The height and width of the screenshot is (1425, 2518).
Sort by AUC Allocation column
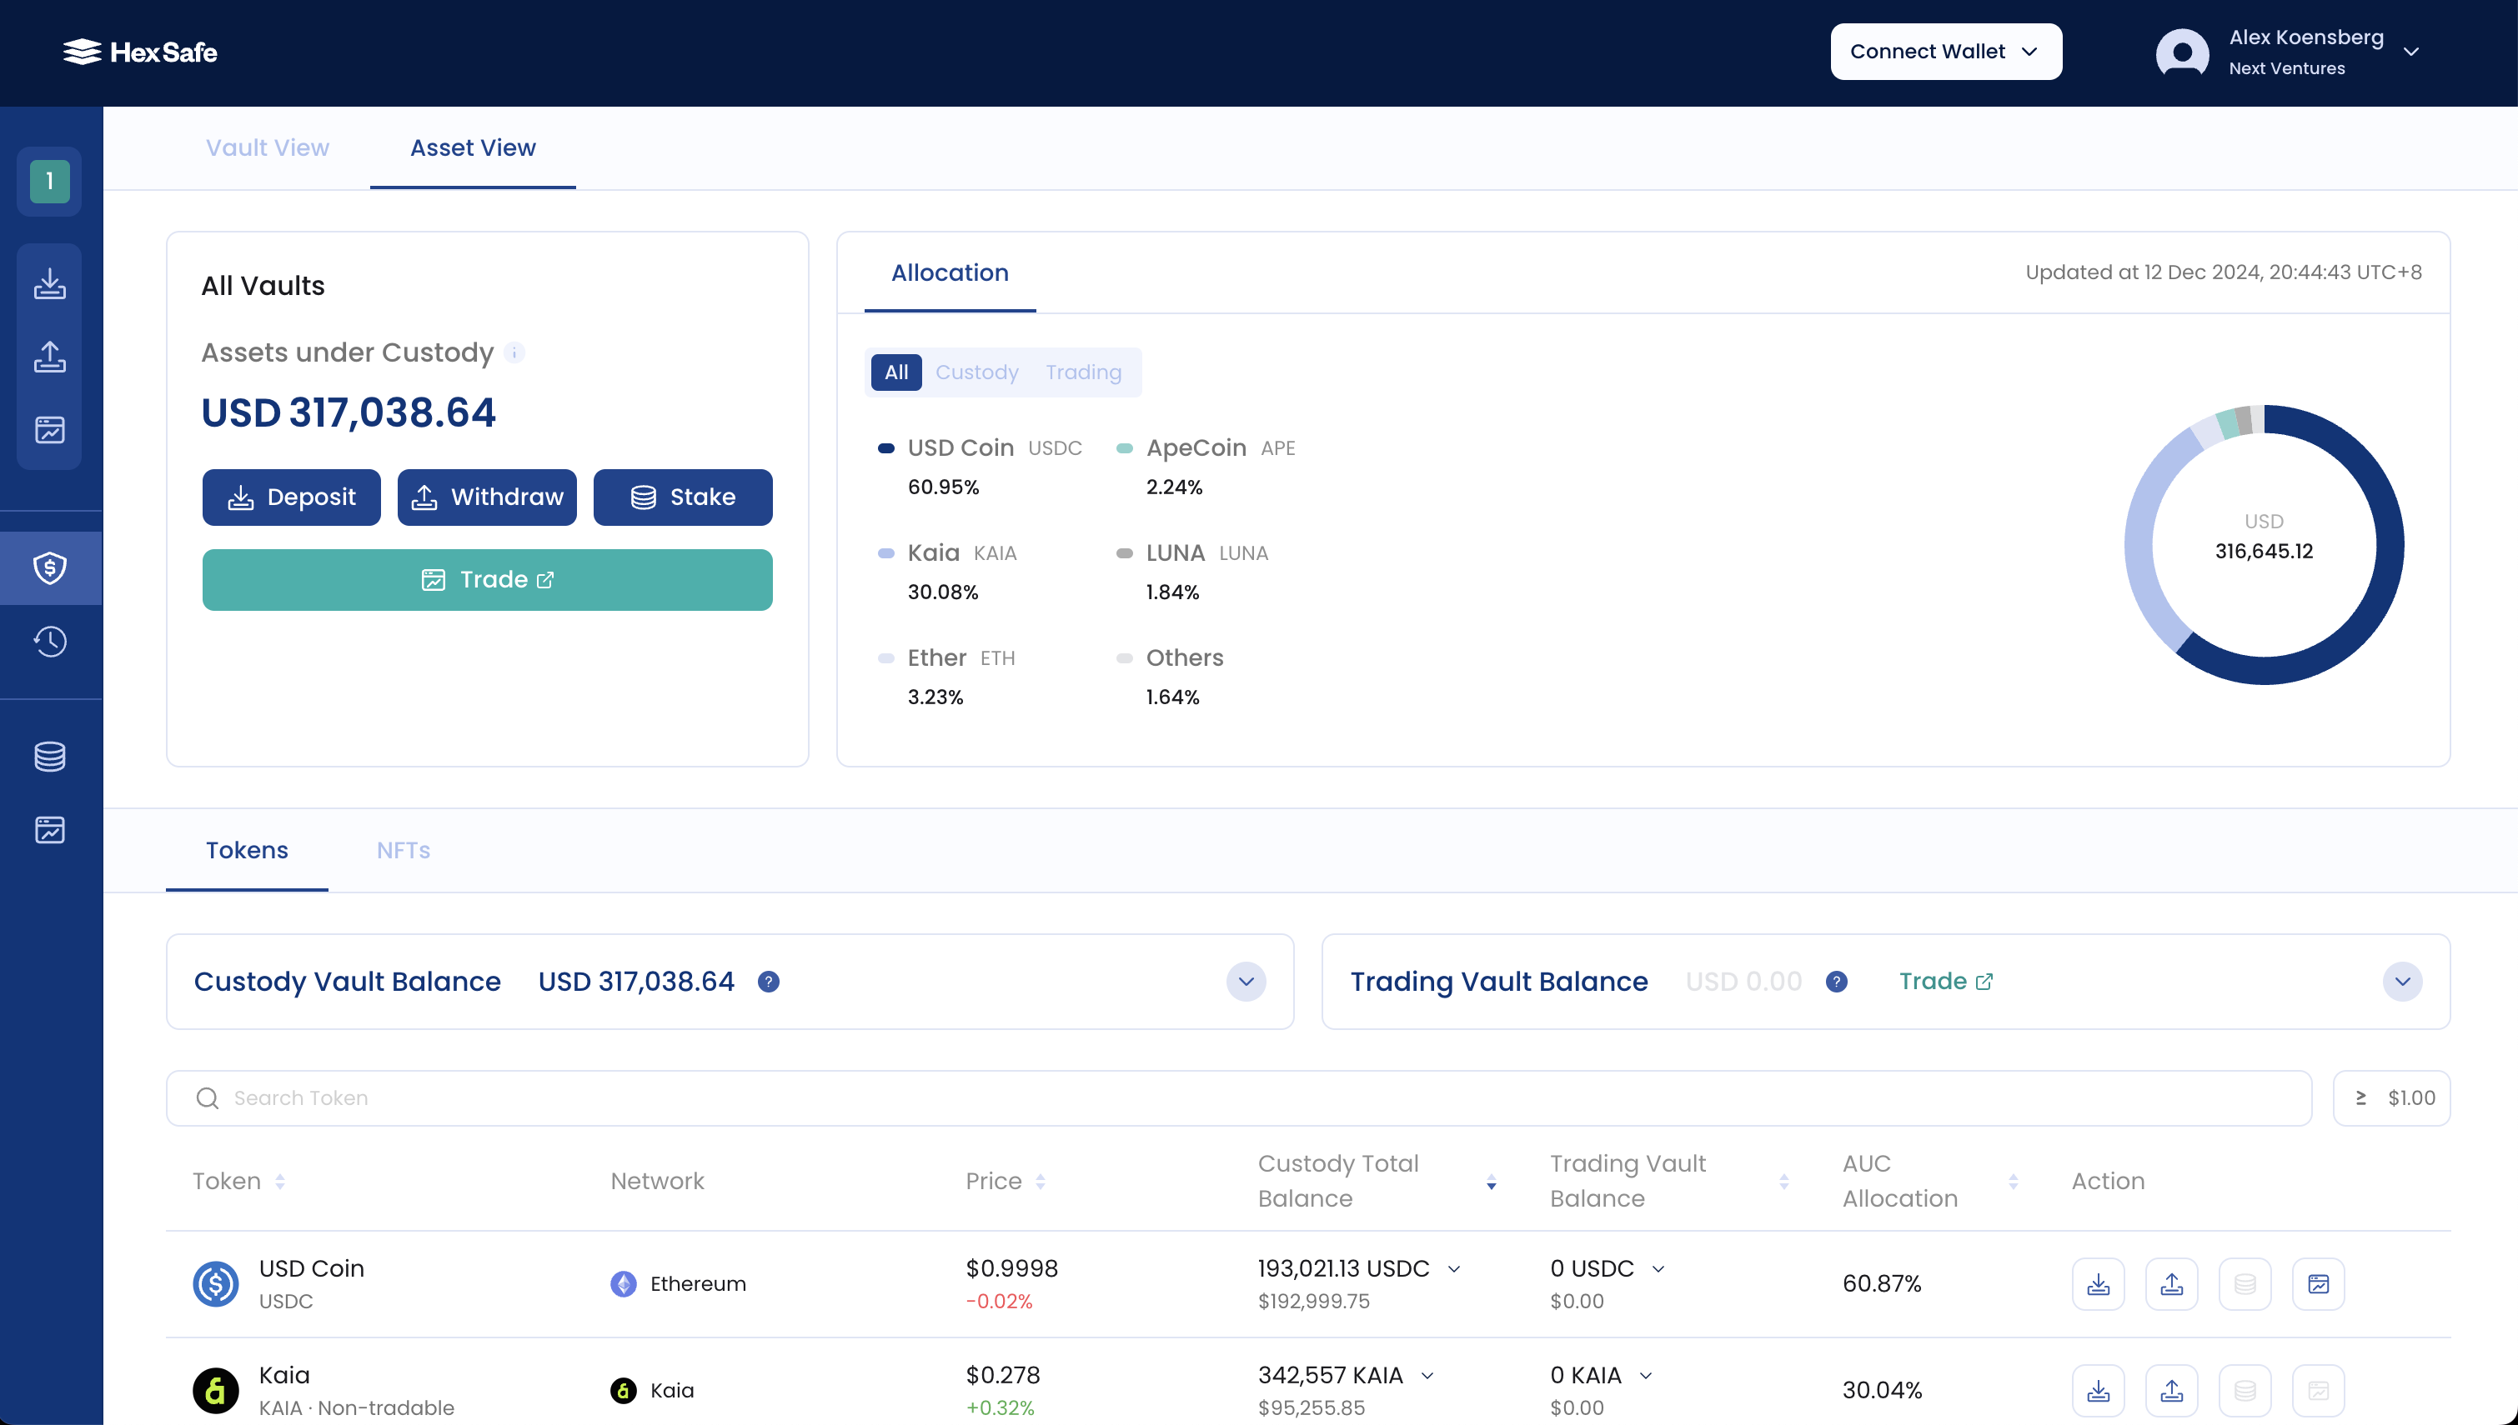click(2013, 1182)
